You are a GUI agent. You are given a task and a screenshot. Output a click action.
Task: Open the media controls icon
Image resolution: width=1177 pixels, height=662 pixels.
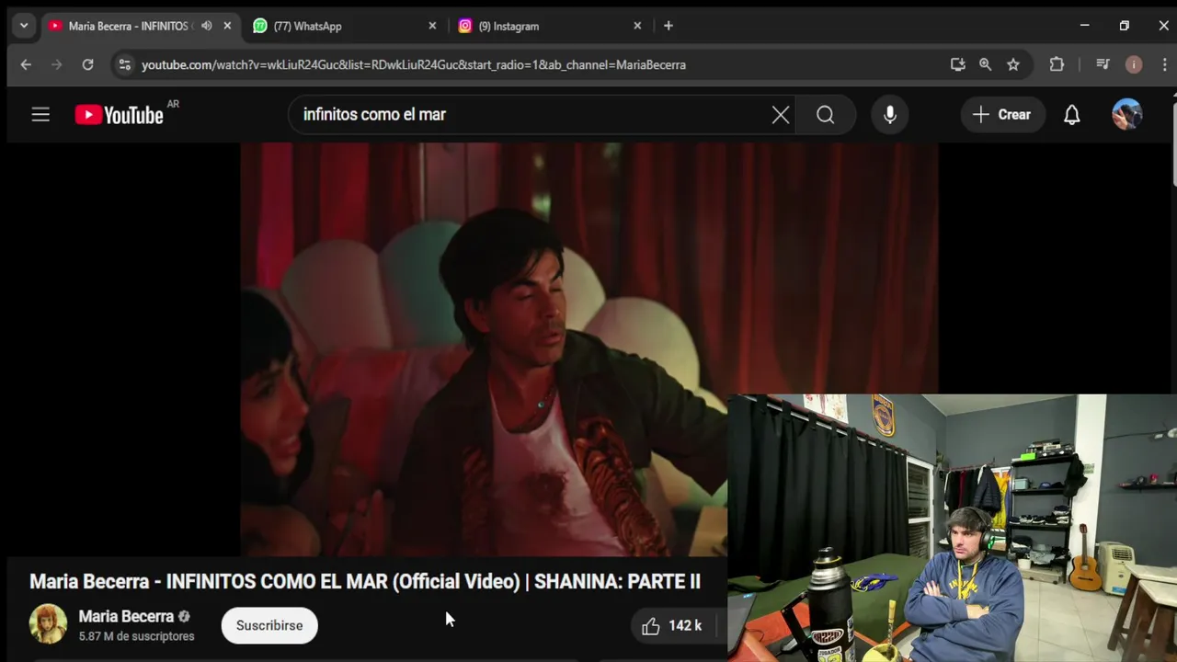(1103, 64)
